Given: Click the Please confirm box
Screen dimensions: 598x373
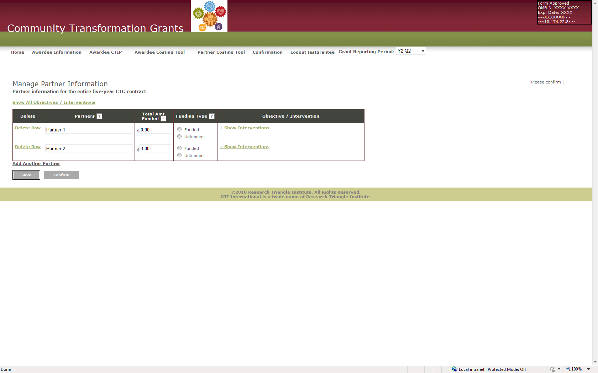Looking at the screenshot, I should [x=546, y=82].
